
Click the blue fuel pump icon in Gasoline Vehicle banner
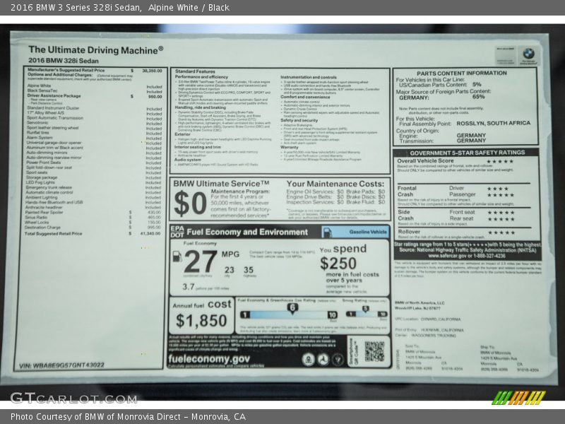328,232
